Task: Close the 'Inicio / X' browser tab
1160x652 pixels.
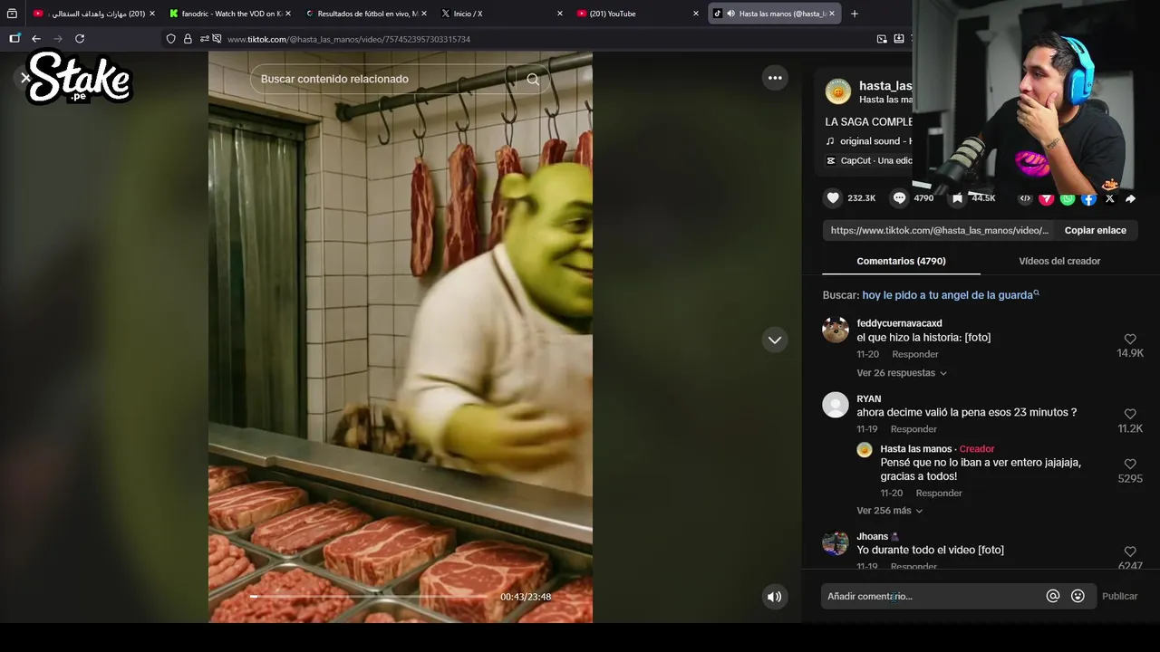Action: pyautogui.click(x=559, y=14)
